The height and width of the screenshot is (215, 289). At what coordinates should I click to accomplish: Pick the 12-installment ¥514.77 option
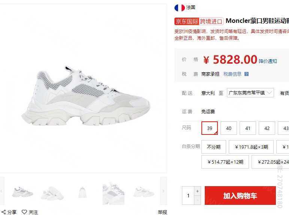225,162
